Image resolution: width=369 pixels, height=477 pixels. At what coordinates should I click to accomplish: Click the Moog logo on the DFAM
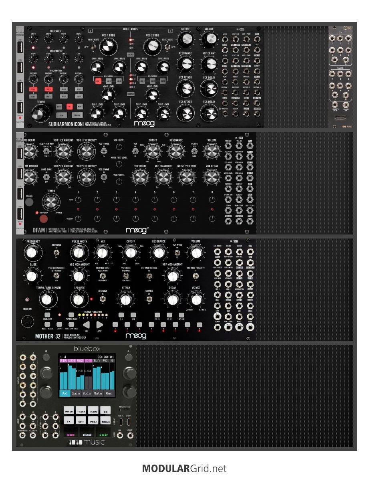point(137,230)
